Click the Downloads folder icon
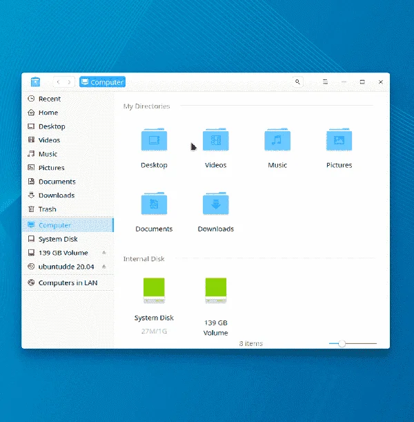Screen dimensions: 414x422 (x=215, y=204)
